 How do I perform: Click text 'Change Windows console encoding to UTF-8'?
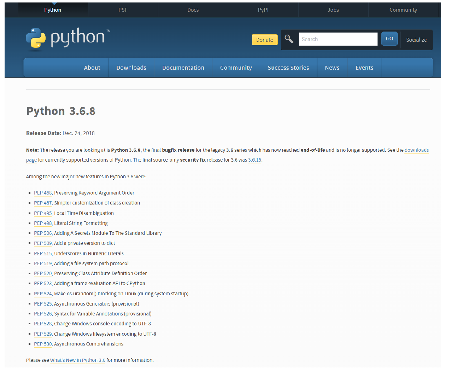tap(103, 324)
